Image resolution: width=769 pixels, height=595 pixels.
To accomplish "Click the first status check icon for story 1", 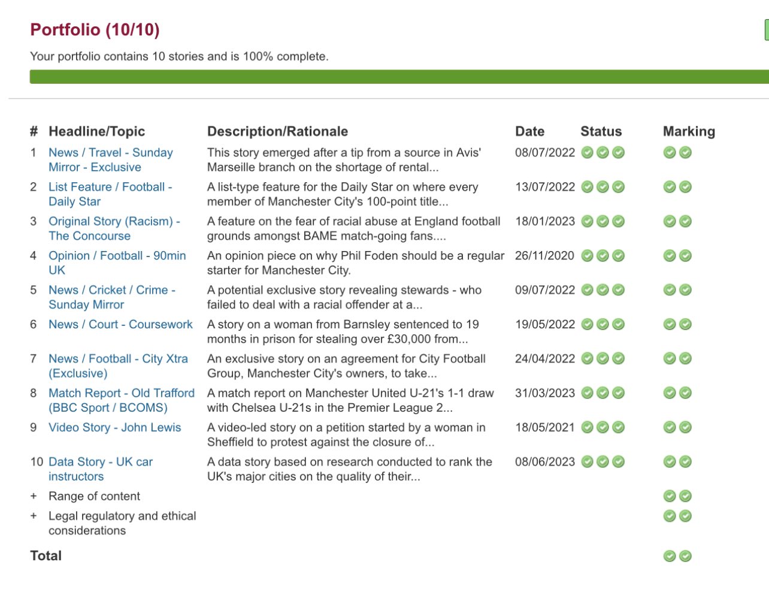I will 588,153.
